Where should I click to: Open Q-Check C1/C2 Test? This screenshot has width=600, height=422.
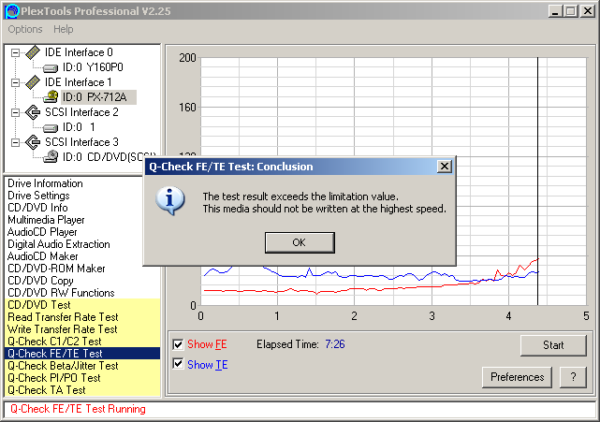coord(82,342)
